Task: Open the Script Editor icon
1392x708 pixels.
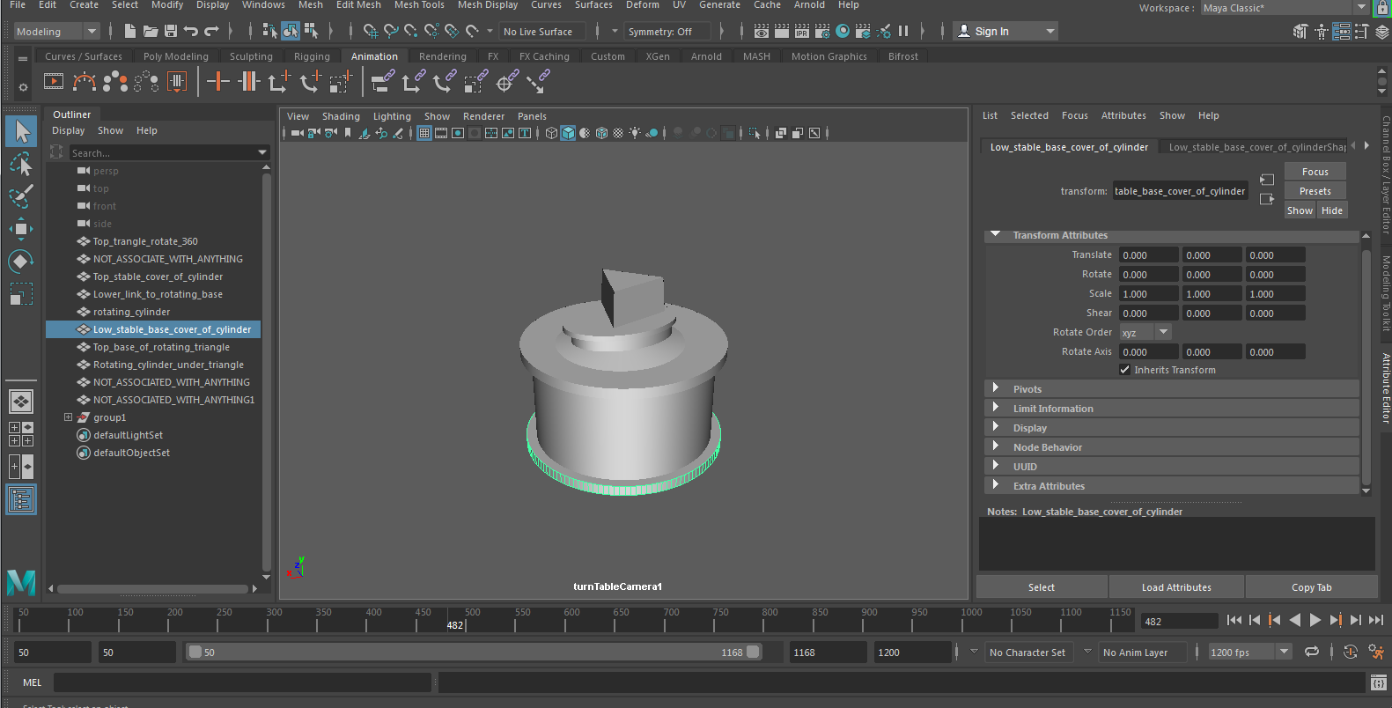Action: pyautogui.click(x=1379, y=682)
